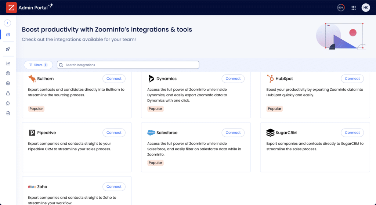
Task: Connect the Dynamics integration
Action: pyautogui.click(x=233, y=79)
